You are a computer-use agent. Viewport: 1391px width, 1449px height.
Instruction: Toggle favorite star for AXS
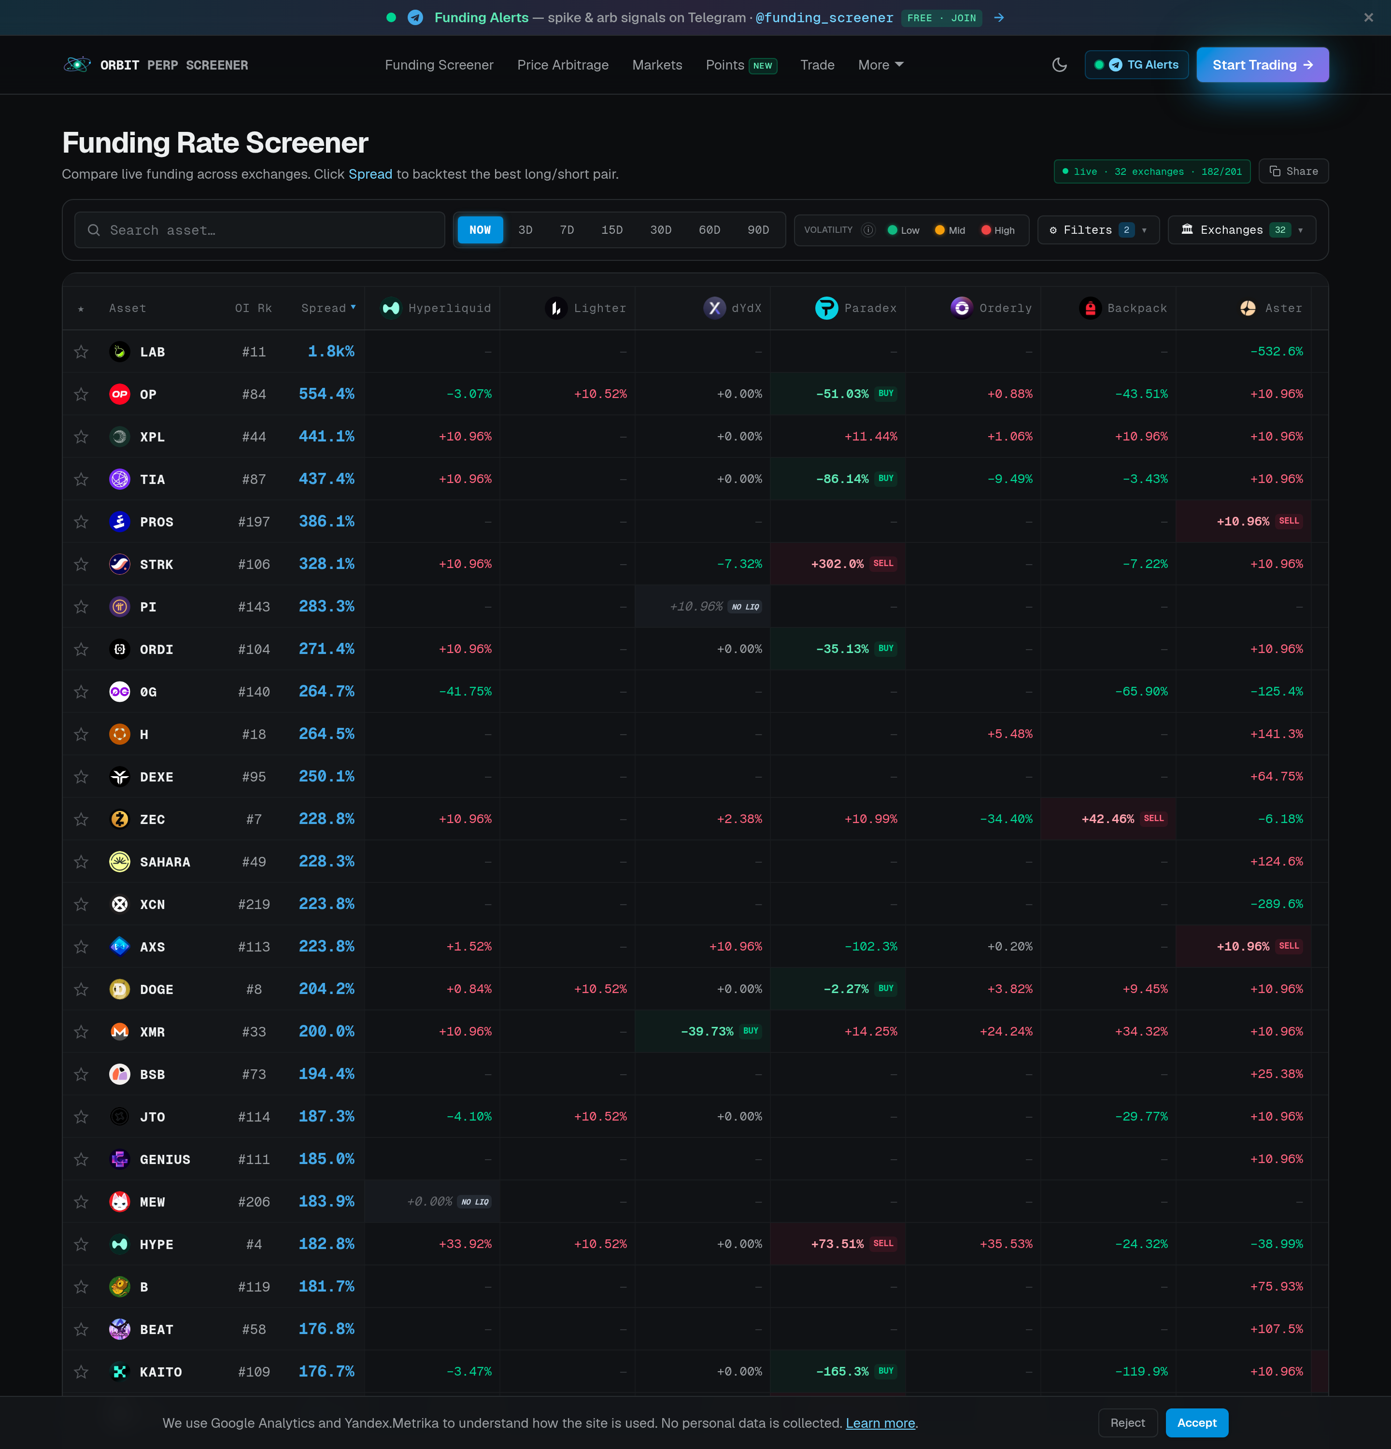point(81,946)
